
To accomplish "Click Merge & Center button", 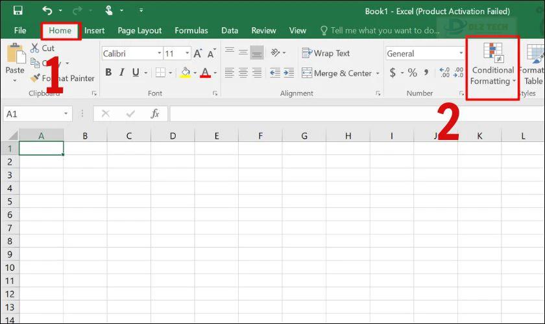I will tap(337, 73).
